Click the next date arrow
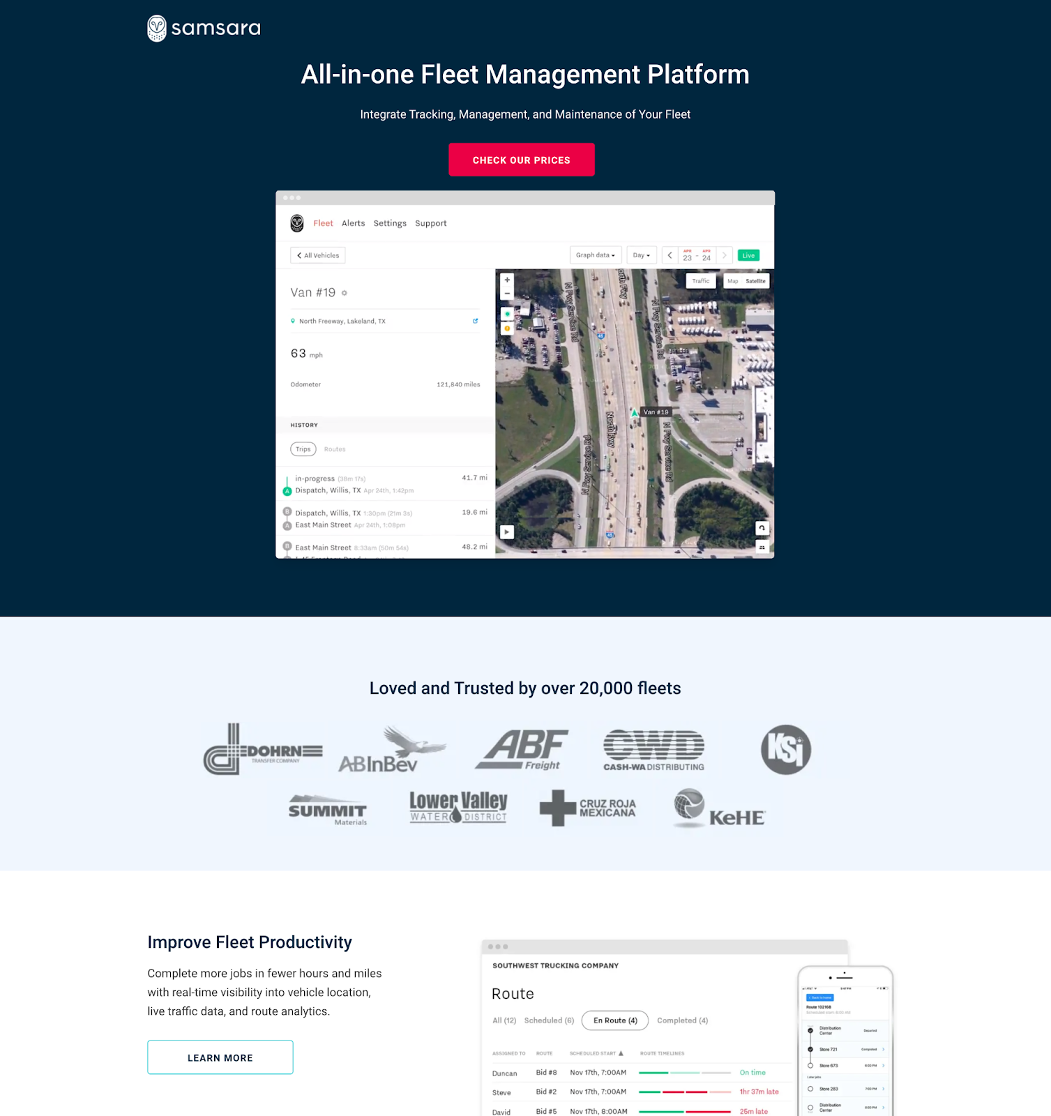1051x1116 pixels. (x=725, y=255)
